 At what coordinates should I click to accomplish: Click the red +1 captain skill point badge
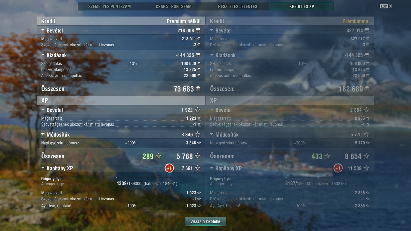pos(169,168)
